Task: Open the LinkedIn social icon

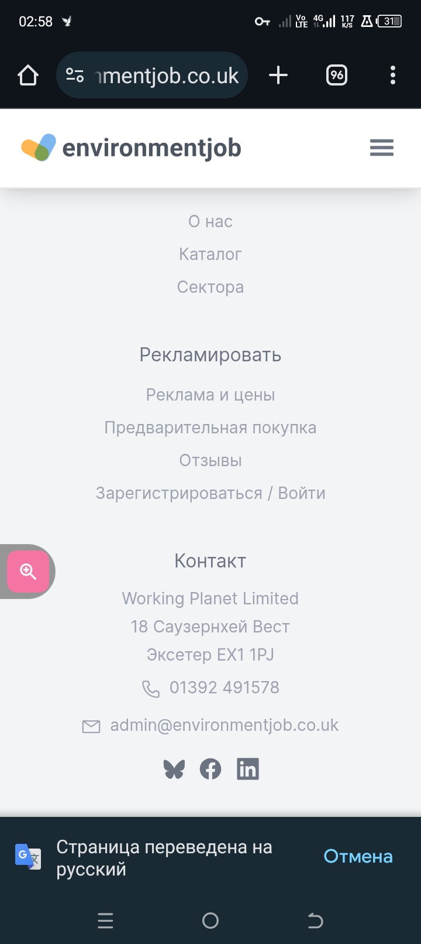Action: tap(248, 769)
